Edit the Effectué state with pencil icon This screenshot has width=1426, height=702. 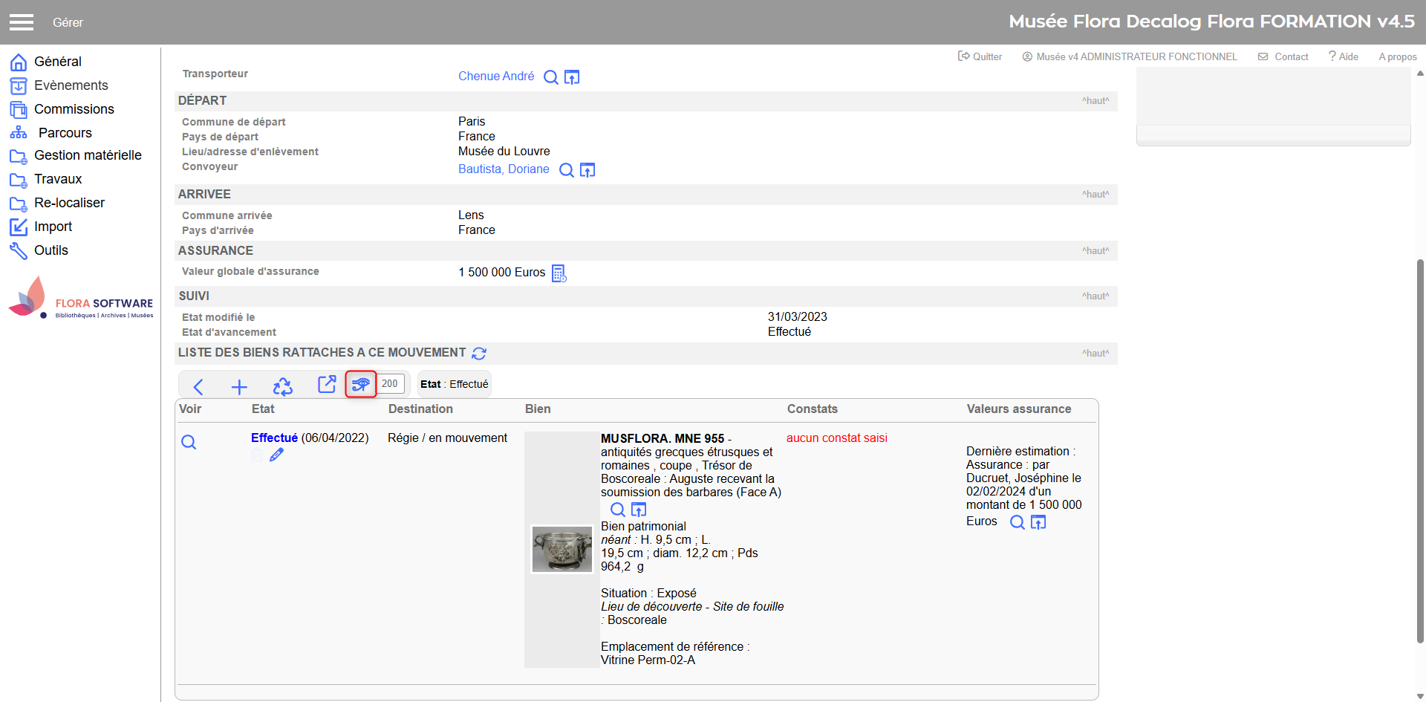(x=276, y=455)
